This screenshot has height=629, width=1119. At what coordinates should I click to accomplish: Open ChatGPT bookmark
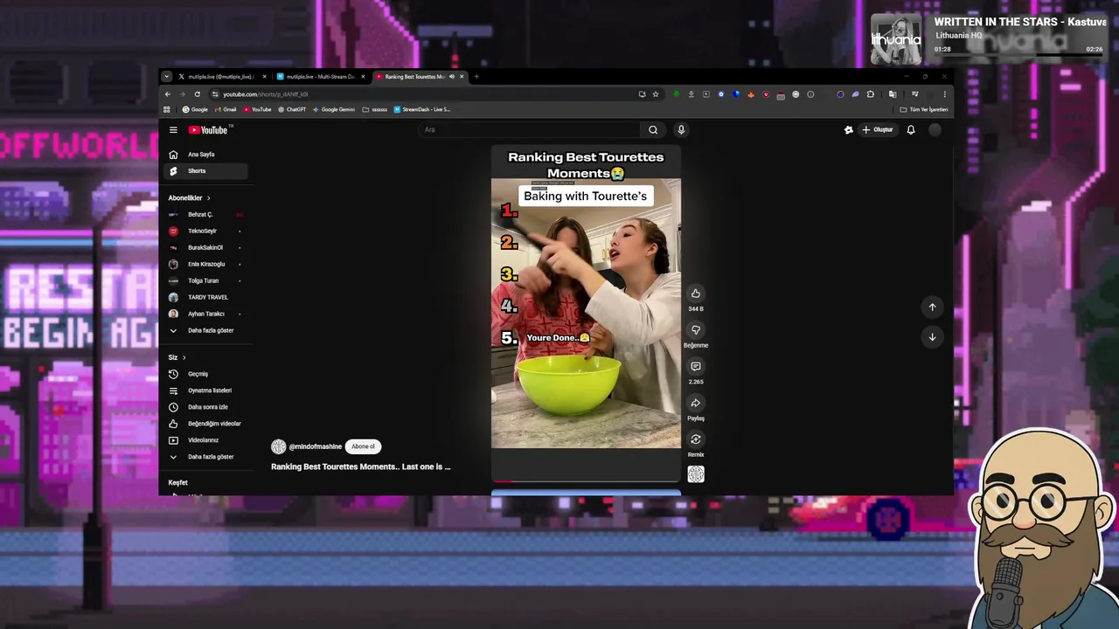(292, 110)
